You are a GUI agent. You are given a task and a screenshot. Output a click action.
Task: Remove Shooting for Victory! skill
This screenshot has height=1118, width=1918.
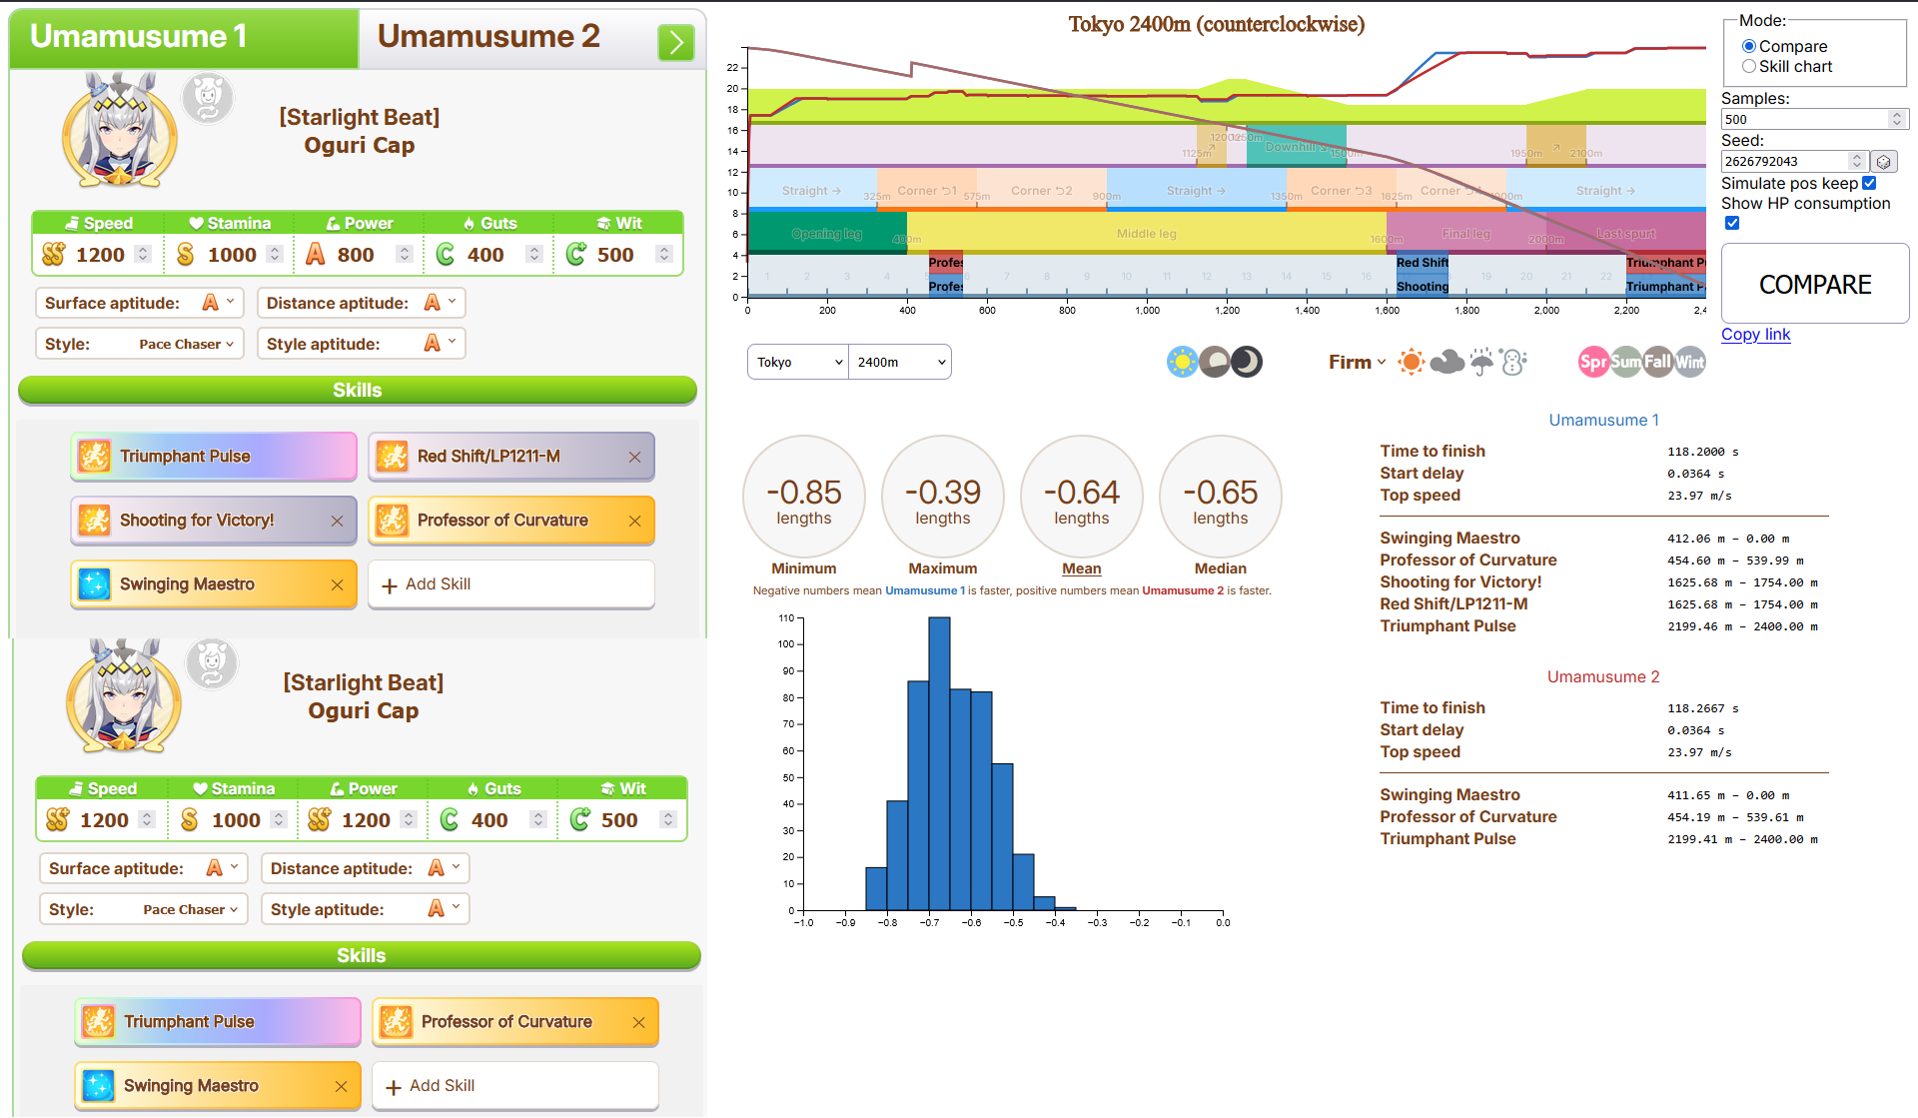337,521
